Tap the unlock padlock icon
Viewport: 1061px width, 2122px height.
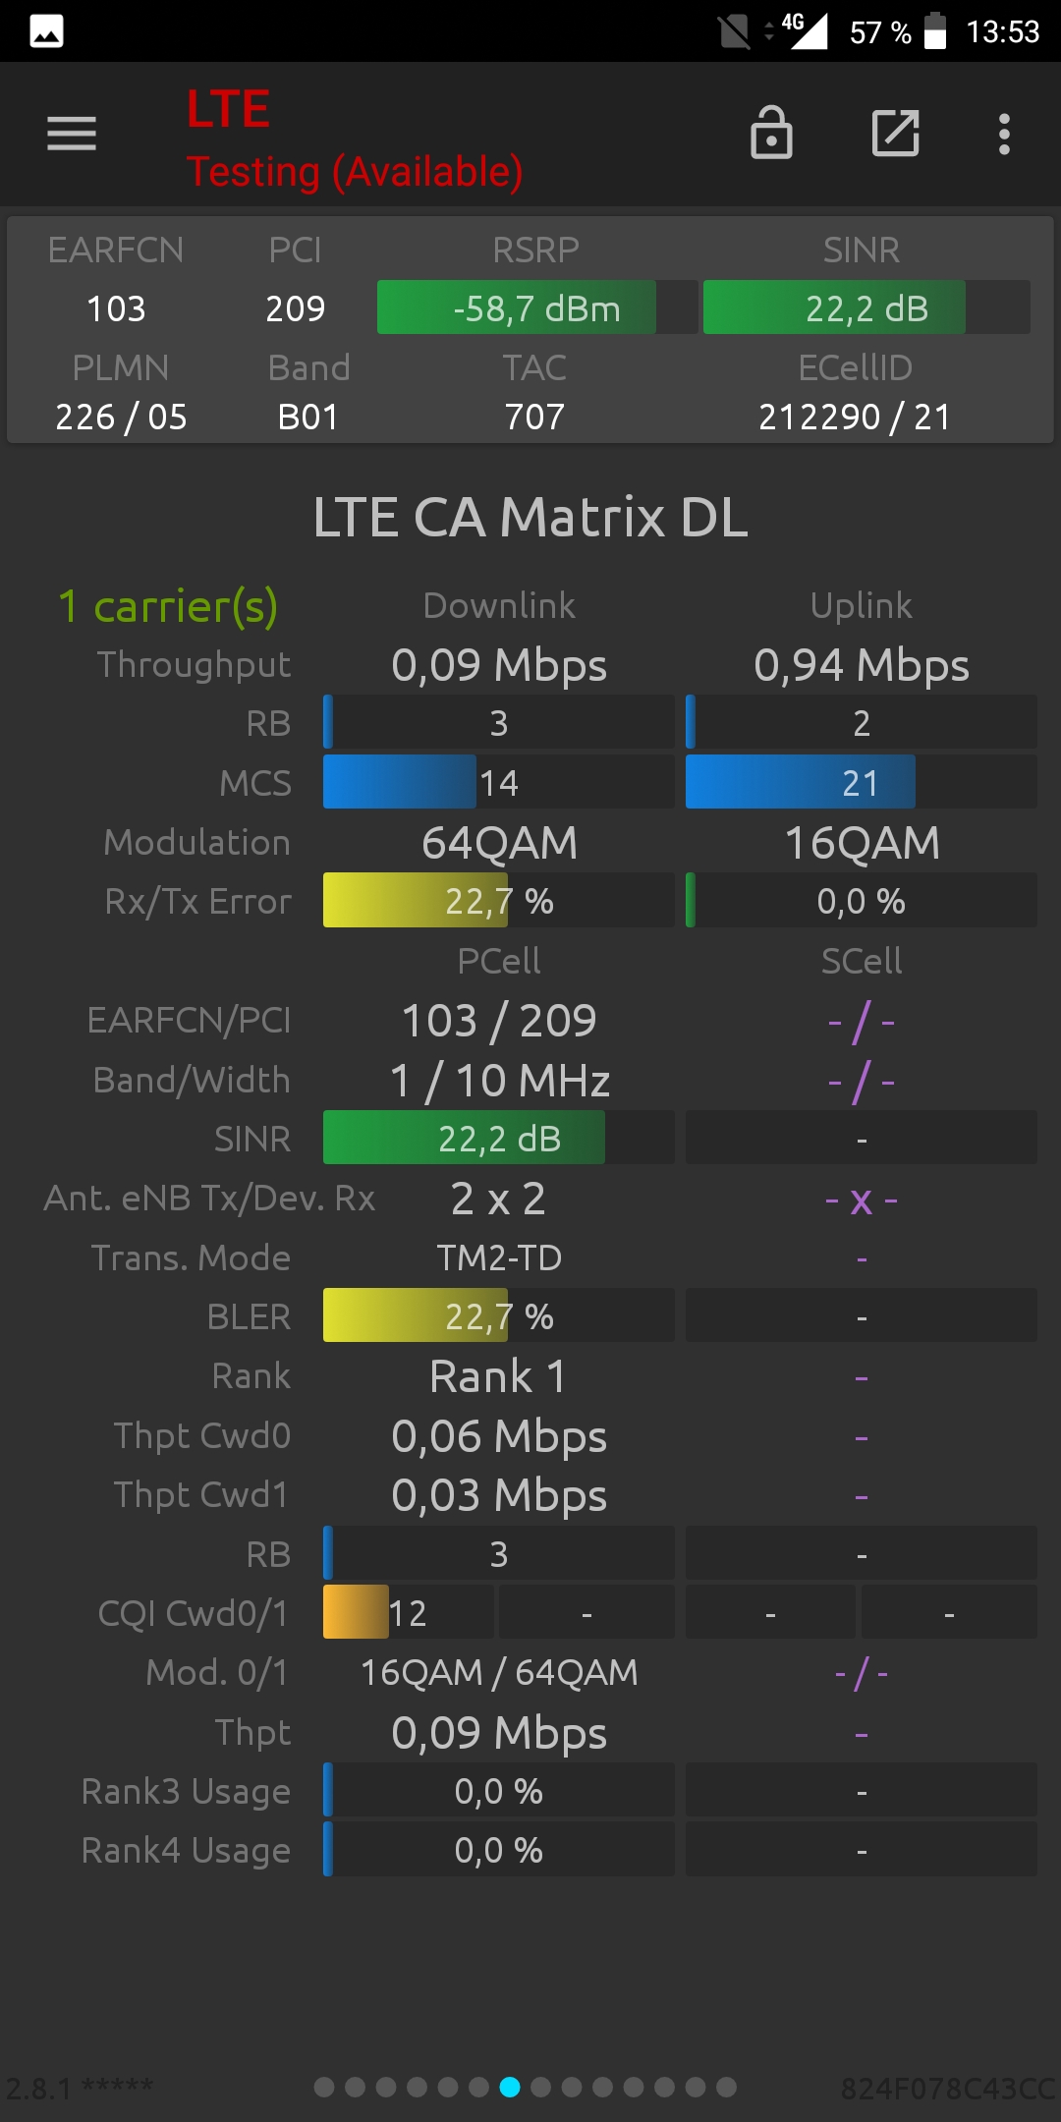[x=771, y=133]
